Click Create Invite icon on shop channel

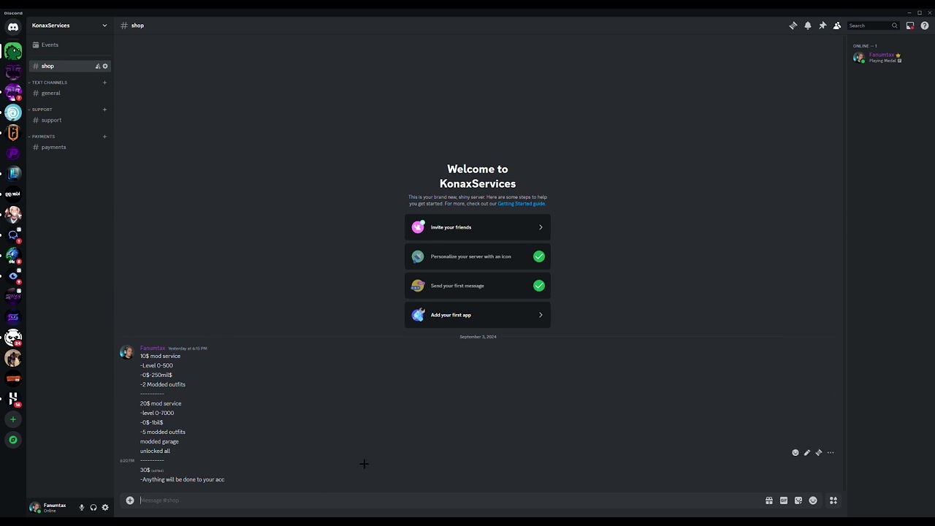(98, 66)
